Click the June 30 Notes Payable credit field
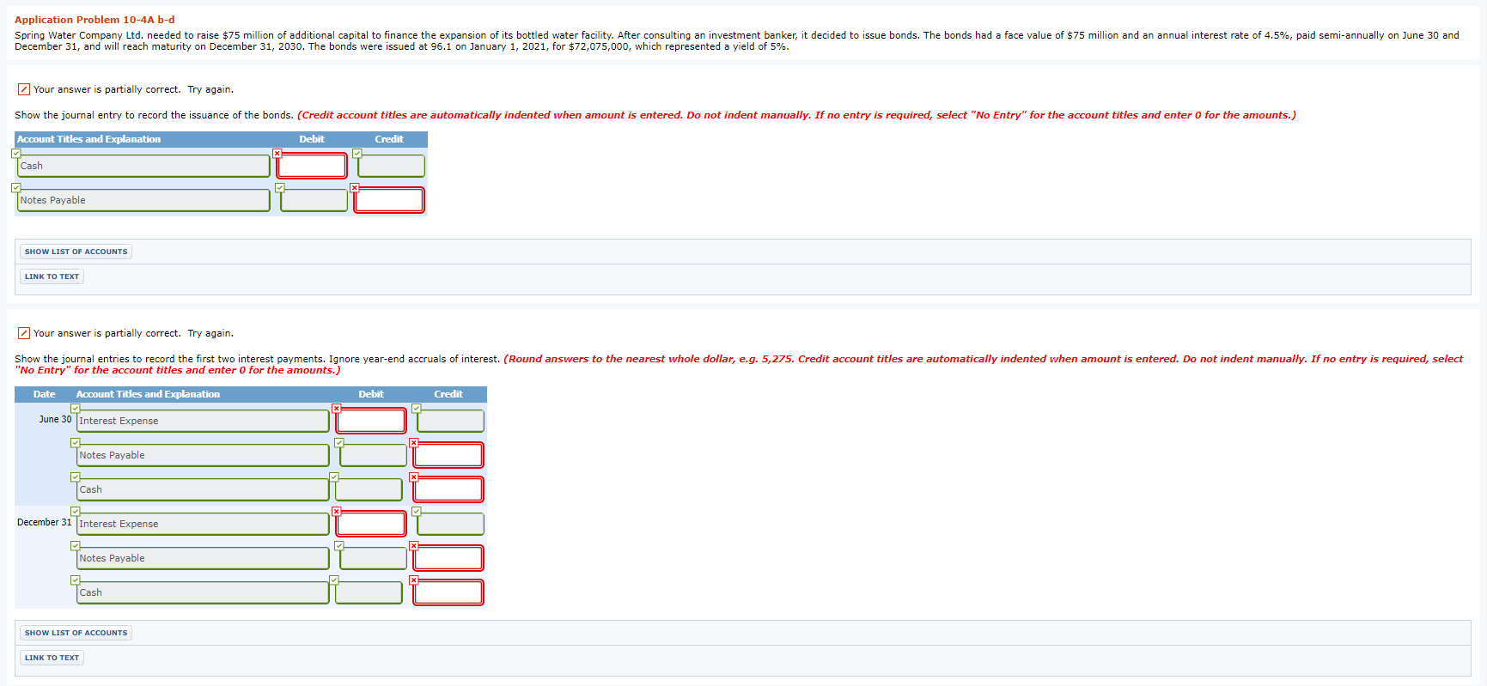The width and height of the screenshot is (1487, 686). [x=448, y=455]
